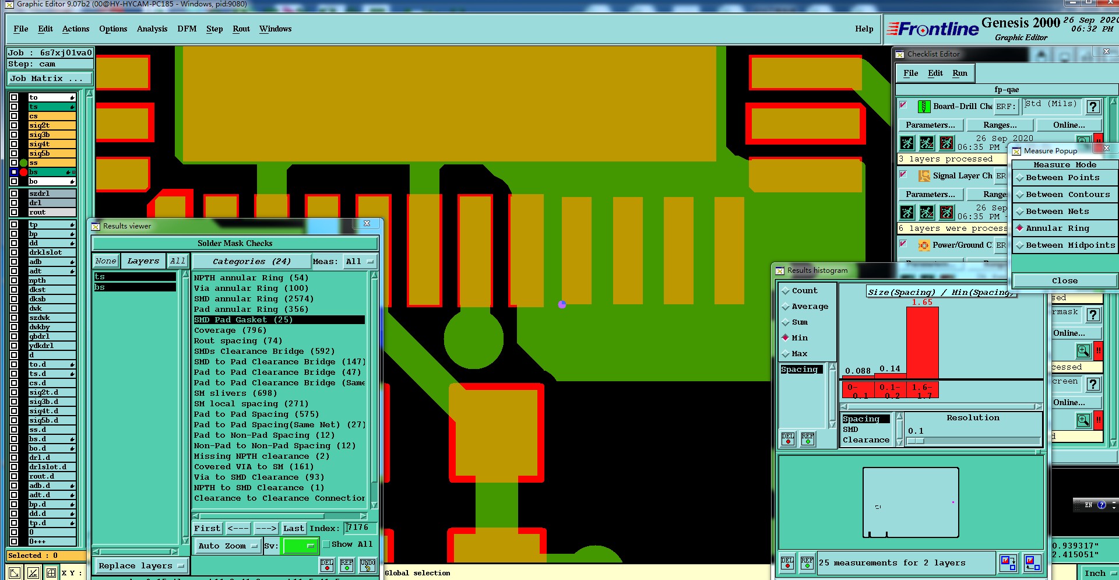Click REF icon beside '25 measurements' status
Screen dimensions: 1119x580
(807, 563)
